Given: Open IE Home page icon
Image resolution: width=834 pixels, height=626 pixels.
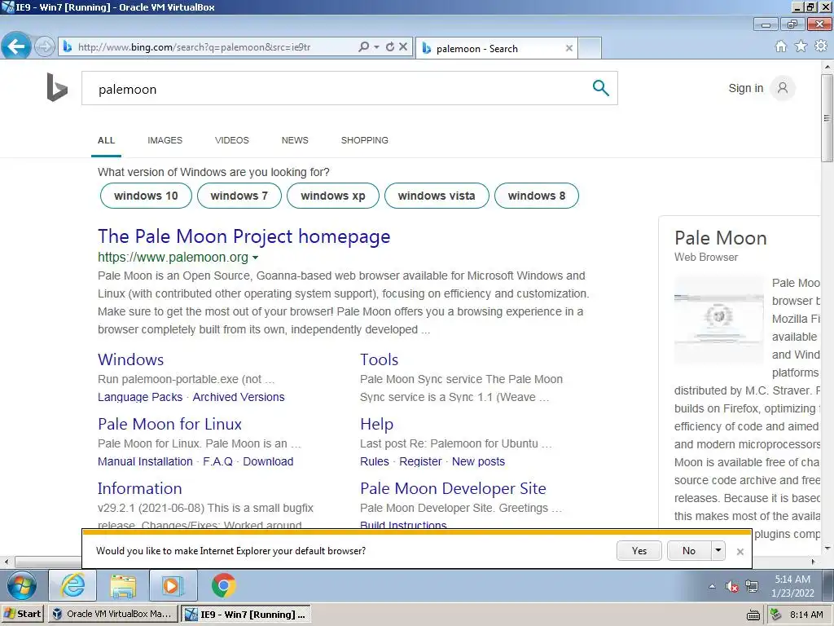Looking at the screenshot, I should [781, 46].
